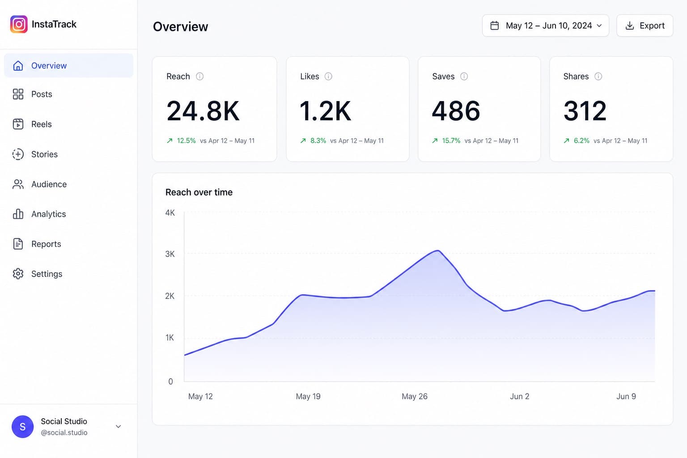Click the Jun 2 label on chart axis

click(x=520, y=396)
